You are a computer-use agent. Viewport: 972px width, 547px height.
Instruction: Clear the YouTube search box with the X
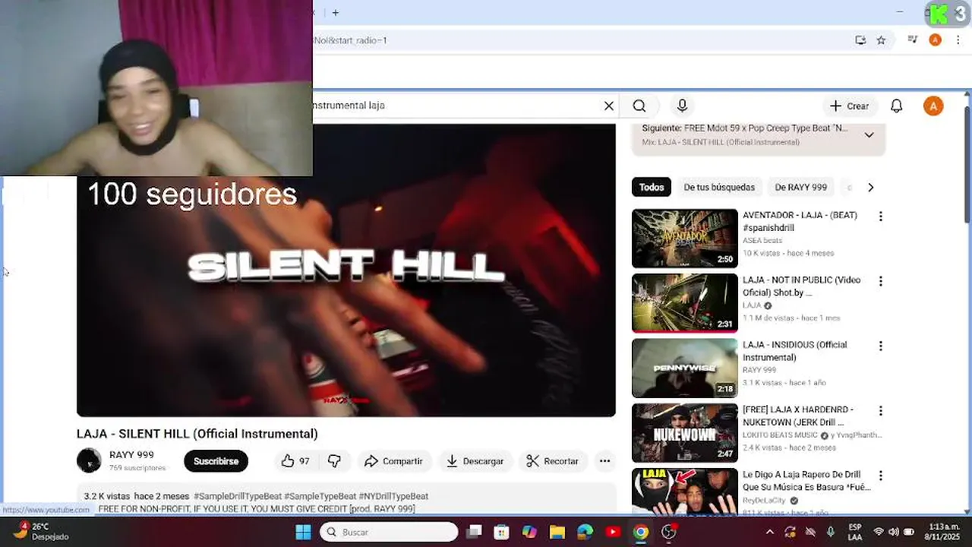point(608,106)
